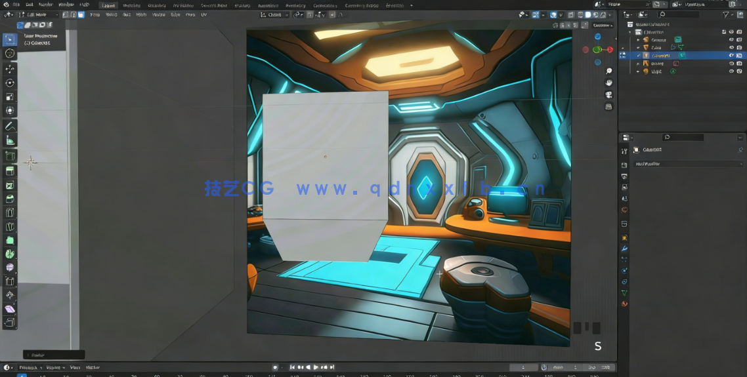Select the Scale tool

(10, 96)
